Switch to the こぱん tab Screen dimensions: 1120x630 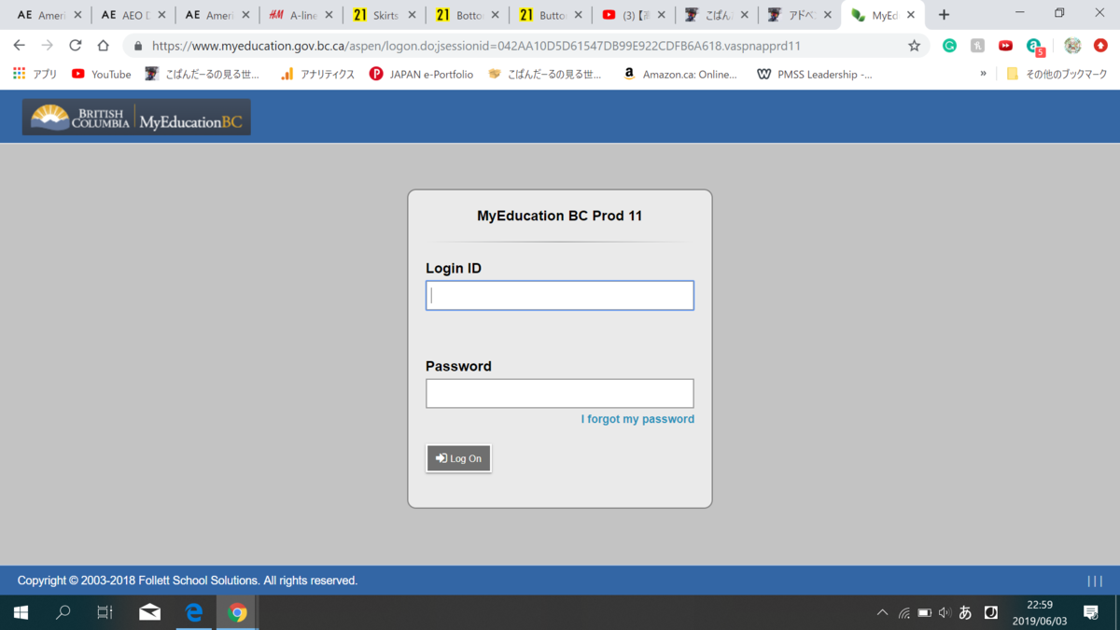pyautogui.click(x=716, y=15)
